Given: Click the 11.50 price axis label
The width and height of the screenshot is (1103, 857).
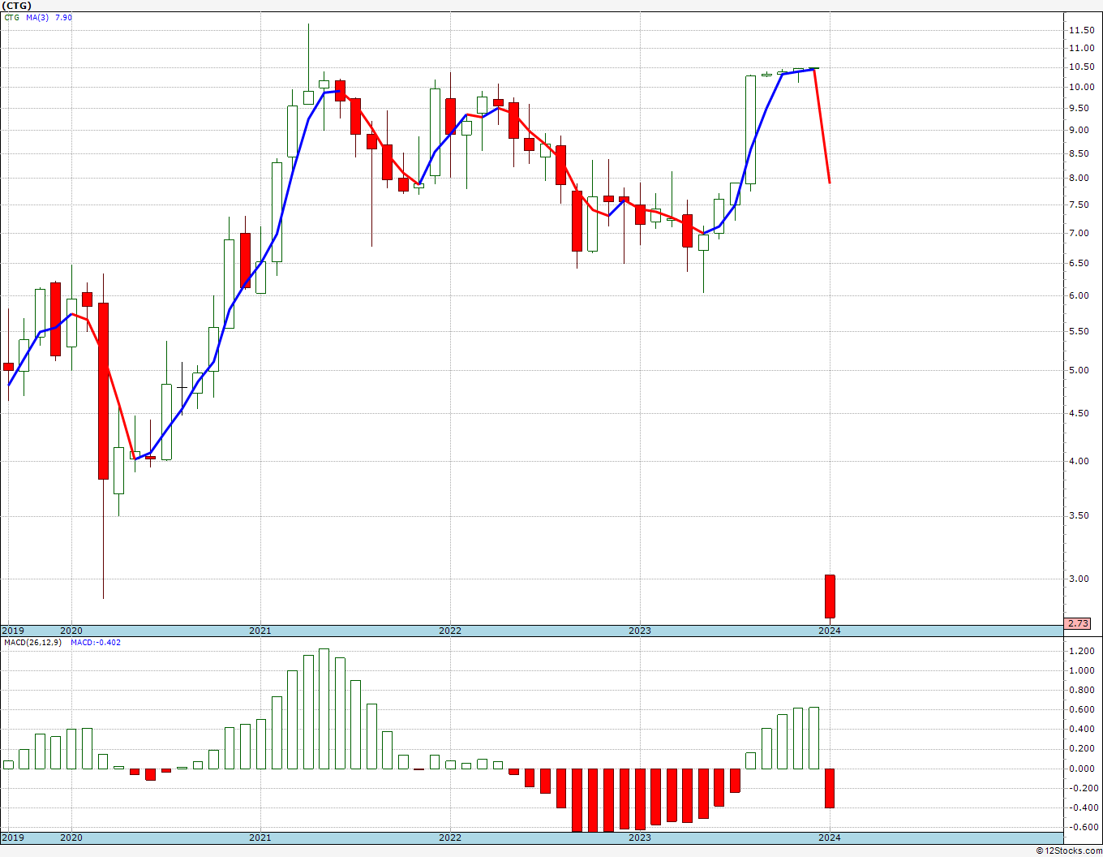Looking at the screenshot, I should pyautogui.click(x=1081, y=30).
